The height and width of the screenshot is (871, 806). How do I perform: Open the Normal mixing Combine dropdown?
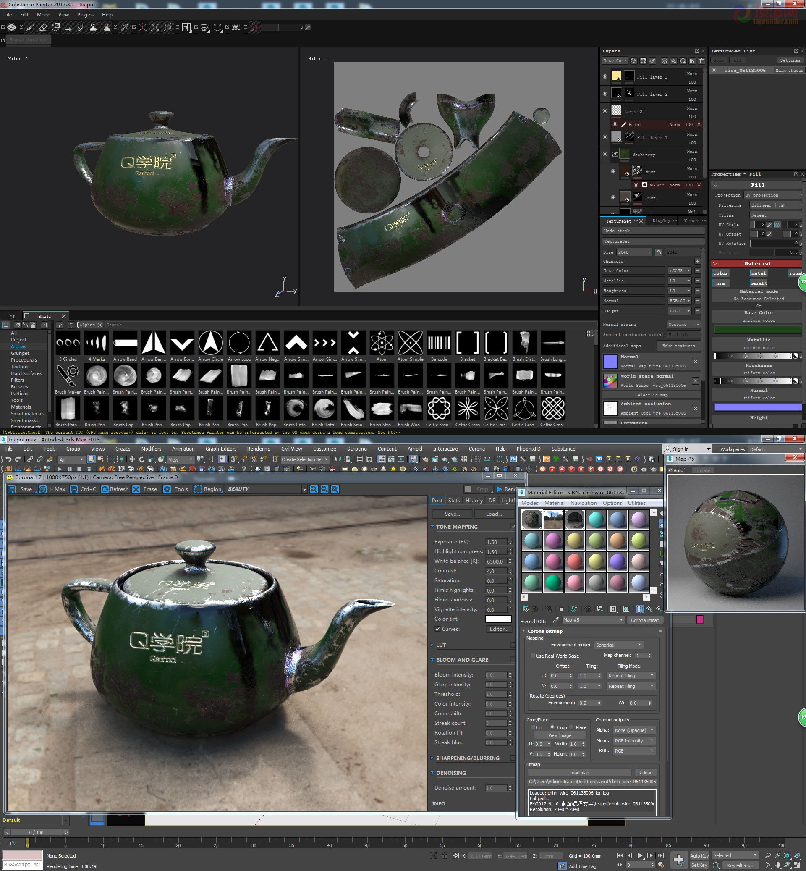click(x=683, y=324)
